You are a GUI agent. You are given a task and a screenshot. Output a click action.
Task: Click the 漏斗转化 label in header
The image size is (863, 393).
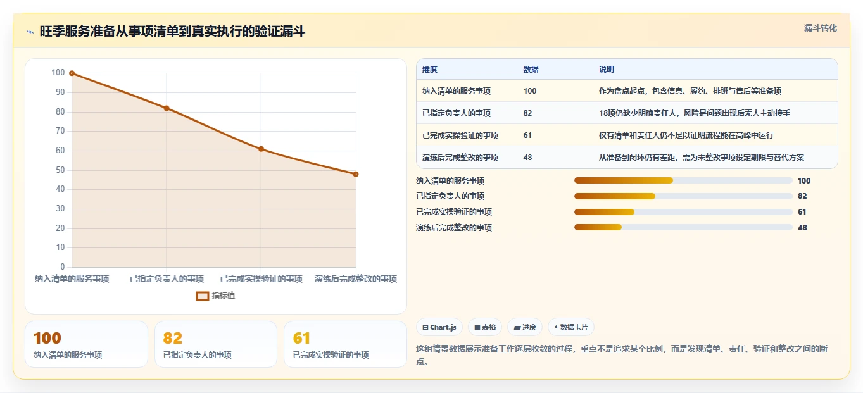click(820, 28)
